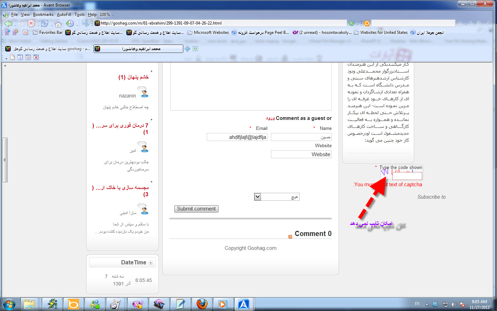Image resolution: width=497 pixels, height=311 pixels.
Task: Expand the bookmarks bar overflow chevron
Action: point(490,31)
